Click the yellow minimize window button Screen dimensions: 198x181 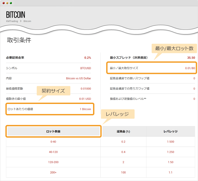(7, 3)
